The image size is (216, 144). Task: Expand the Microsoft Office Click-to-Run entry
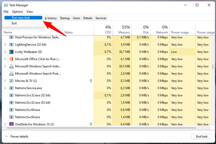click(x=5, y=59)
